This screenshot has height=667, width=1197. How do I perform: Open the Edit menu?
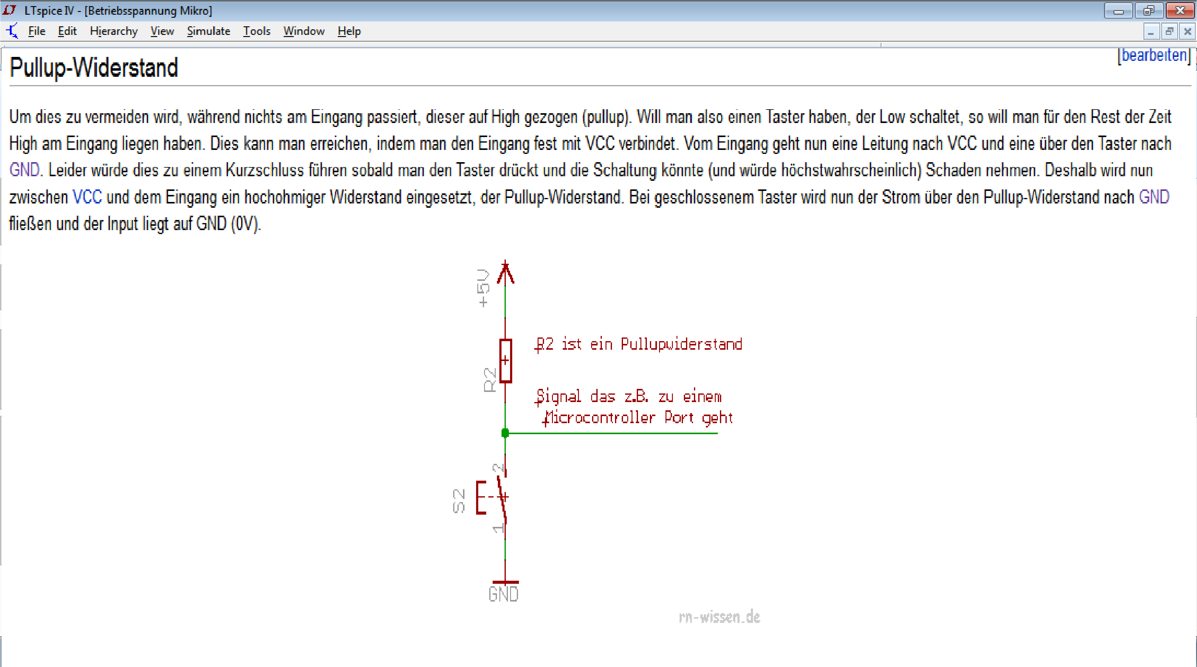(67, 31)
